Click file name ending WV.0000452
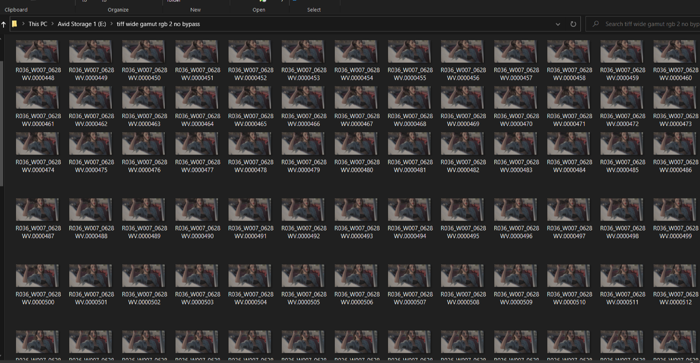The image size is (700, 363). pos(250,74)
